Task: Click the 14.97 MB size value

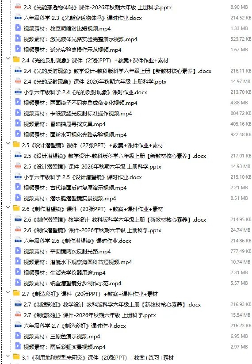Action: pos(241,81)
